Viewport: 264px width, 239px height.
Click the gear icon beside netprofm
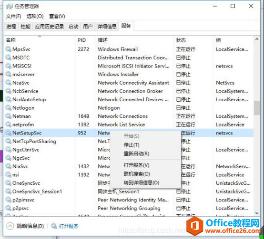(x=8, y=124)
